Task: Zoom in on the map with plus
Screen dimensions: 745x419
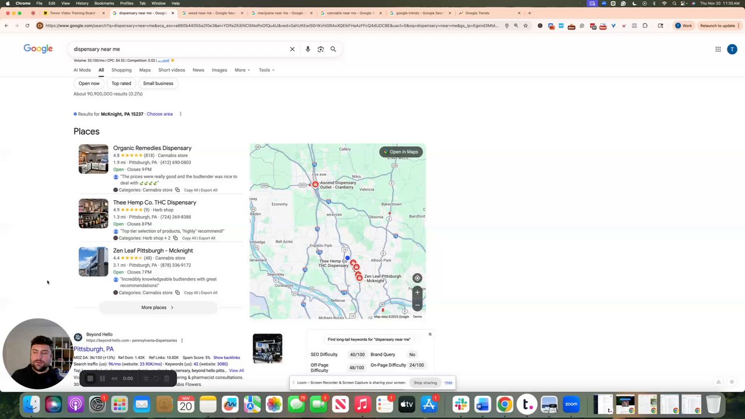Action: point(417,293)
